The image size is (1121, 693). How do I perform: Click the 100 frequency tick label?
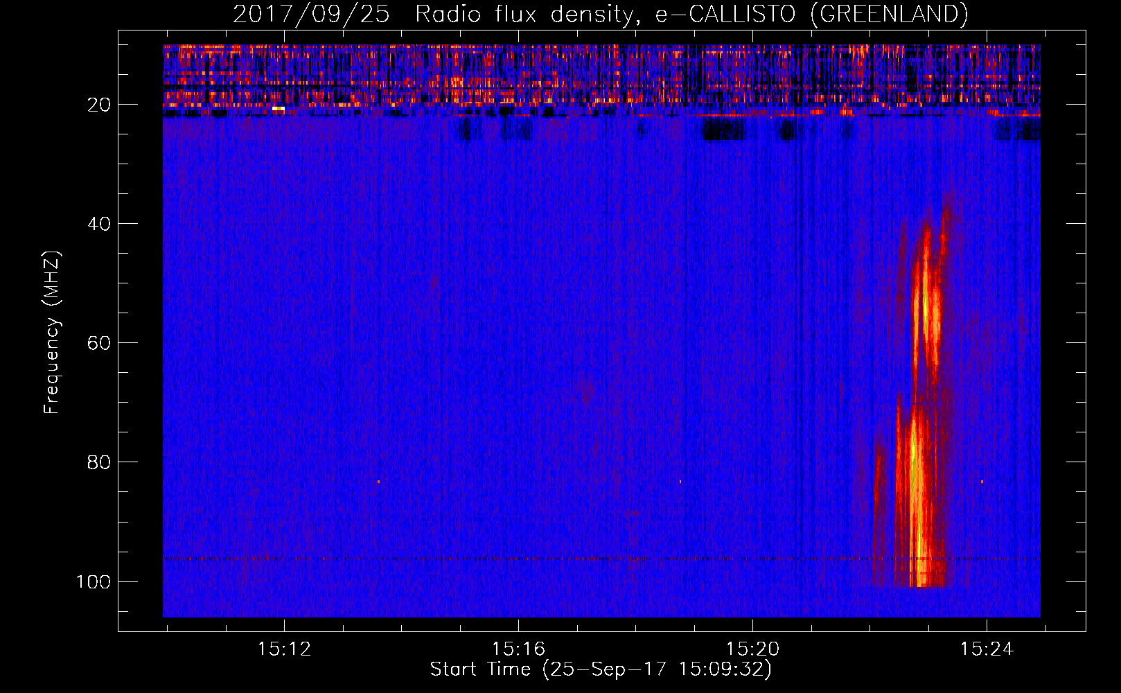(94, 581)
